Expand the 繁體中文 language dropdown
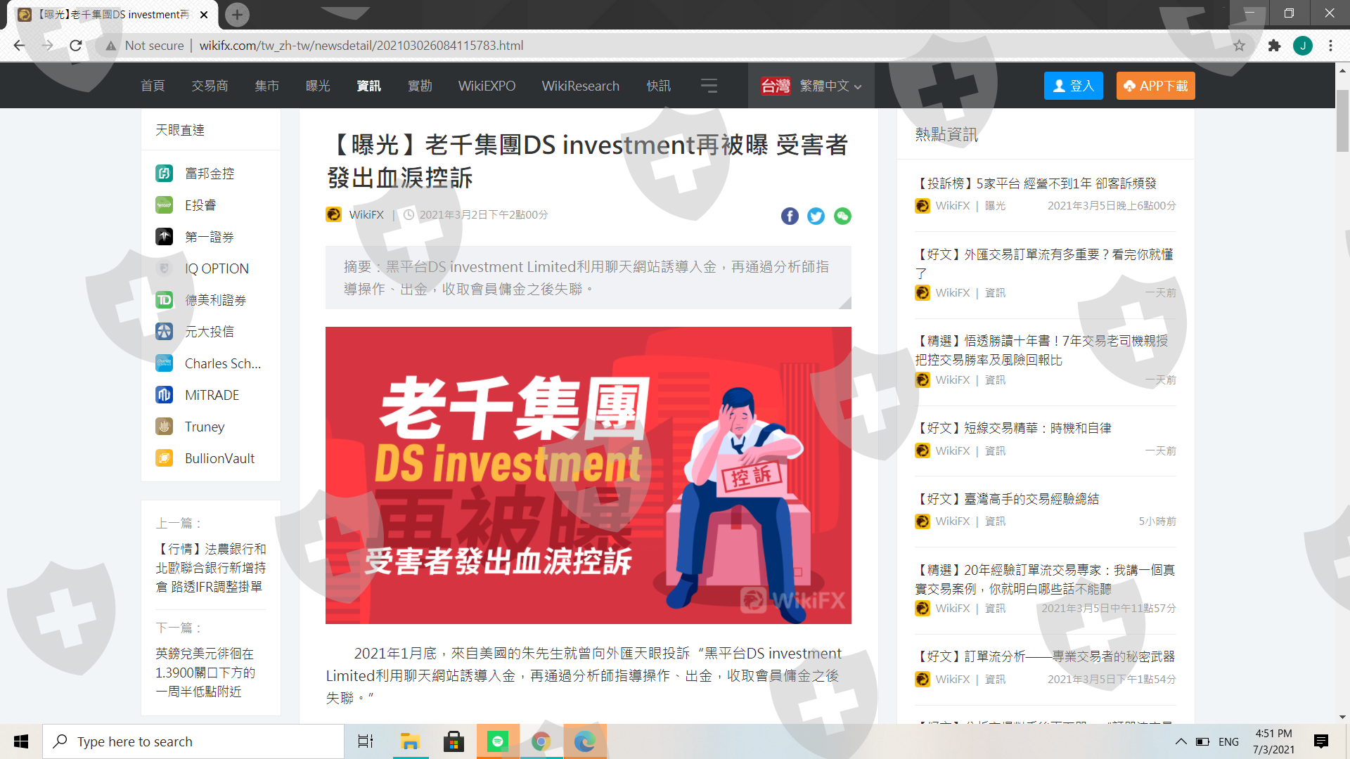1350x759 pixels. click(x=830, y=86)
